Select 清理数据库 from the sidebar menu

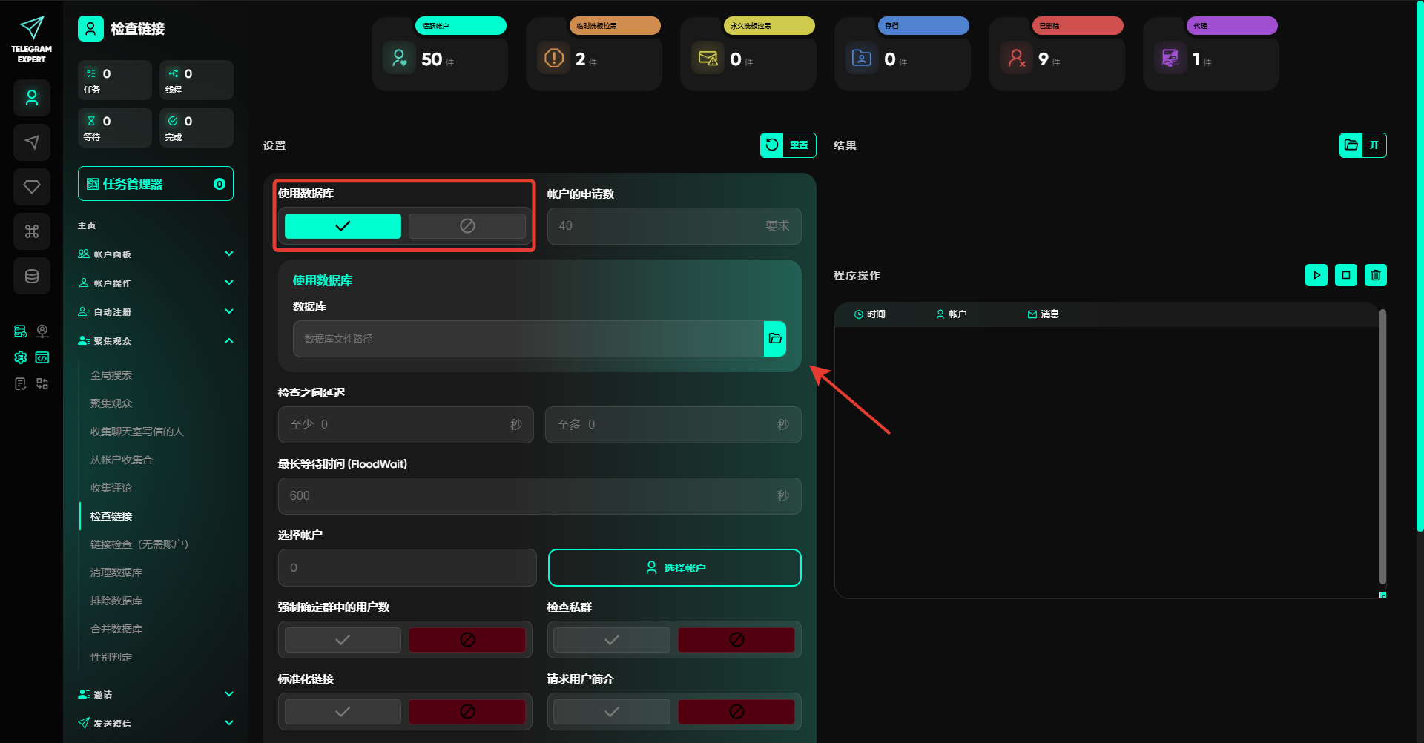[x=116, y=572]
